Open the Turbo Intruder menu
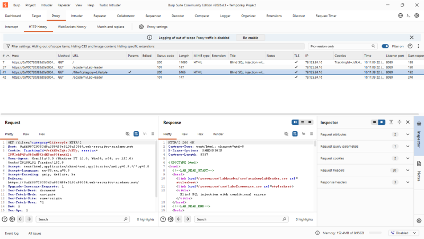 [x=110, y=5]
